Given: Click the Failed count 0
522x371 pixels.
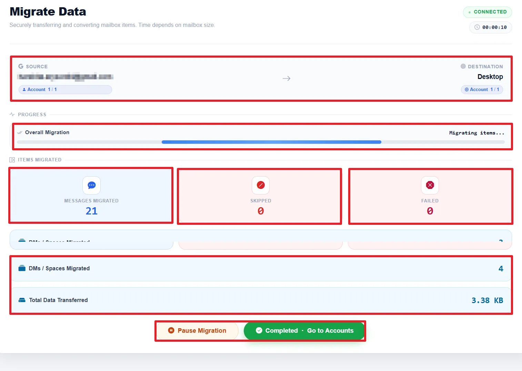Looking at the screenshot, I should point(430,211).
